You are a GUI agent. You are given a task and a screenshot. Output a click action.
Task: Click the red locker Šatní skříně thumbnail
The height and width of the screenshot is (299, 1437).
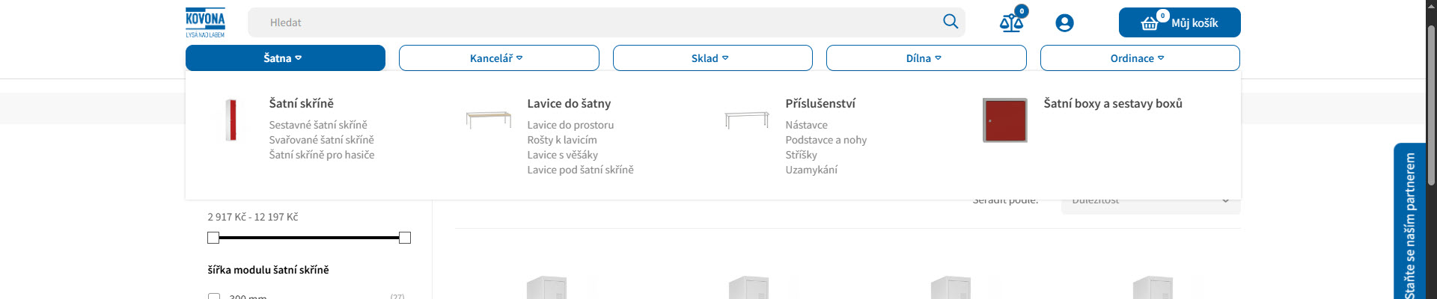coord(232,120)
